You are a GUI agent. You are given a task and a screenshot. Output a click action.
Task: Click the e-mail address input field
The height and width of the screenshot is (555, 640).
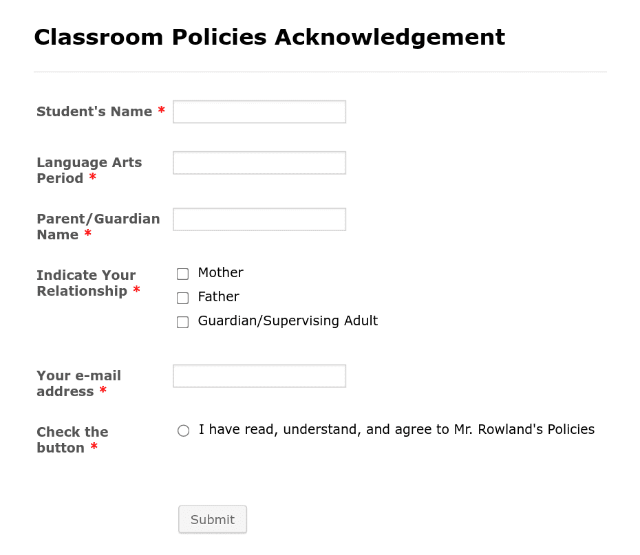259,376
